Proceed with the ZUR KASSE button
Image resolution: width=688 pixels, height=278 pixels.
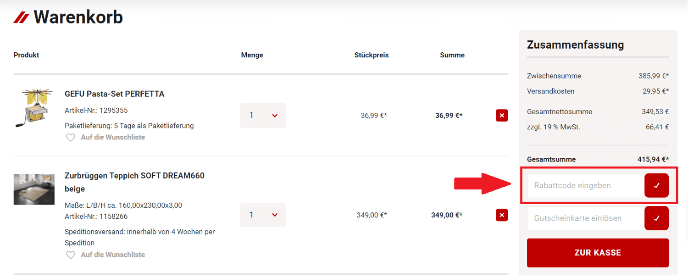pos(598,253)
